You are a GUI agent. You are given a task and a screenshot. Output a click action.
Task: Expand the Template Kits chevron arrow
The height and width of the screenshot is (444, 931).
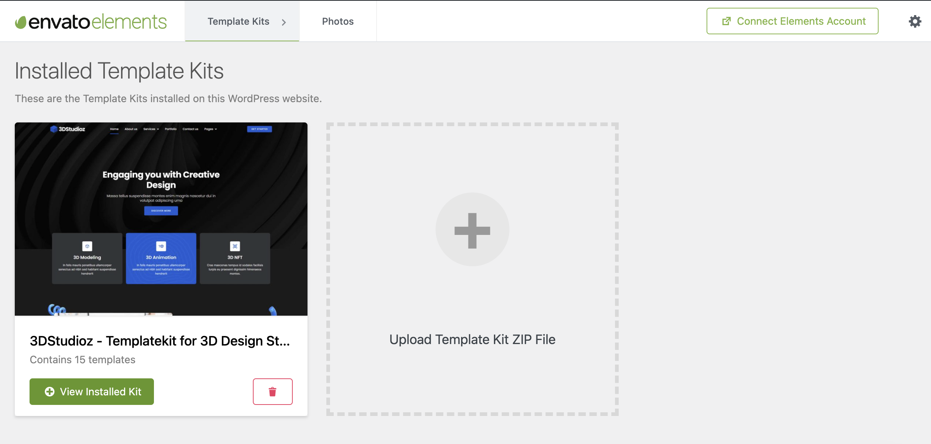click(284, 22)
